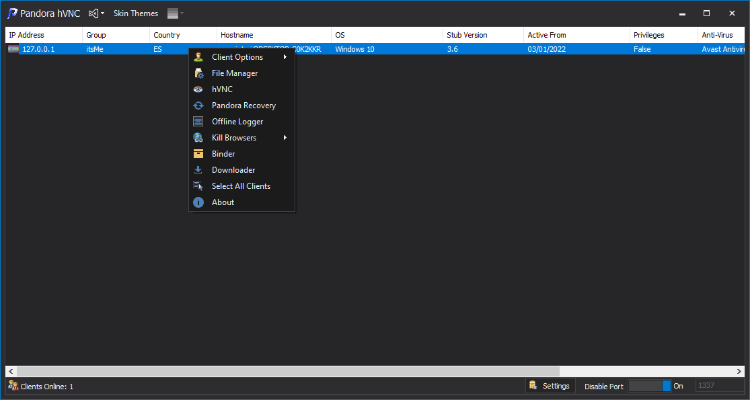Open the Offline Logger entry
This screenshot has width=750, height=400.
click(242, 122)
